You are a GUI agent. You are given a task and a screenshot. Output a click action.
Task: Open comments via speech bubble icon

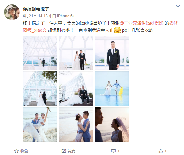(113, 151)
